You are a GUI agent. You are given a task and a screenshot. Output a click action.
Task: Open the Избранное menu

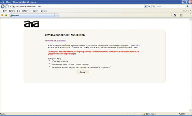tap(26, 11)
